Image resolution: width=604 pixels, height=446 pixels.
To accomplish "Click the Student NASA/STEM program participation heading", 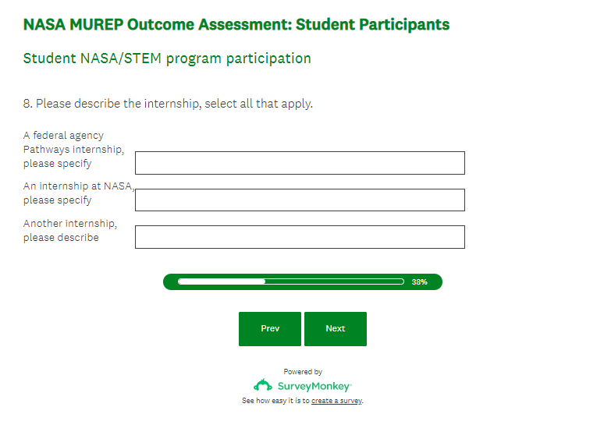I will (167, 58).
